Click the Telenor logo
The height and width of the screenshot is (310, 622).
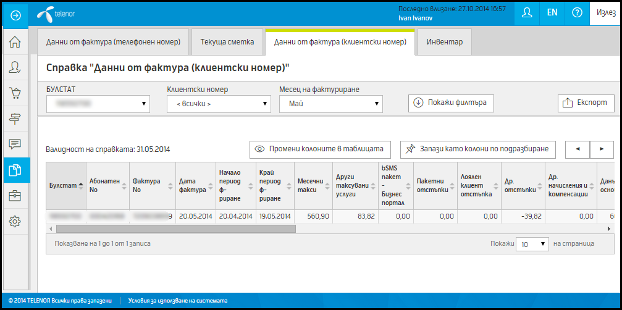[x=56, y=14]
